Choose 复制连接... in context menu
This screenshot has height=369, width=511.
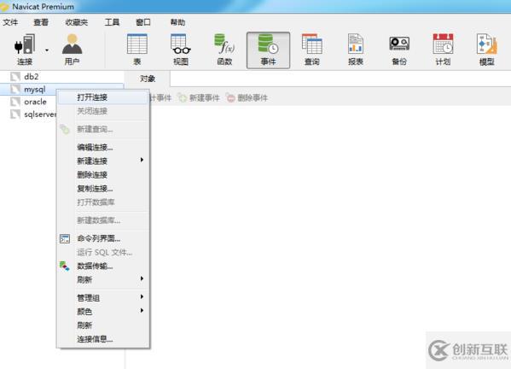point(103,188)
